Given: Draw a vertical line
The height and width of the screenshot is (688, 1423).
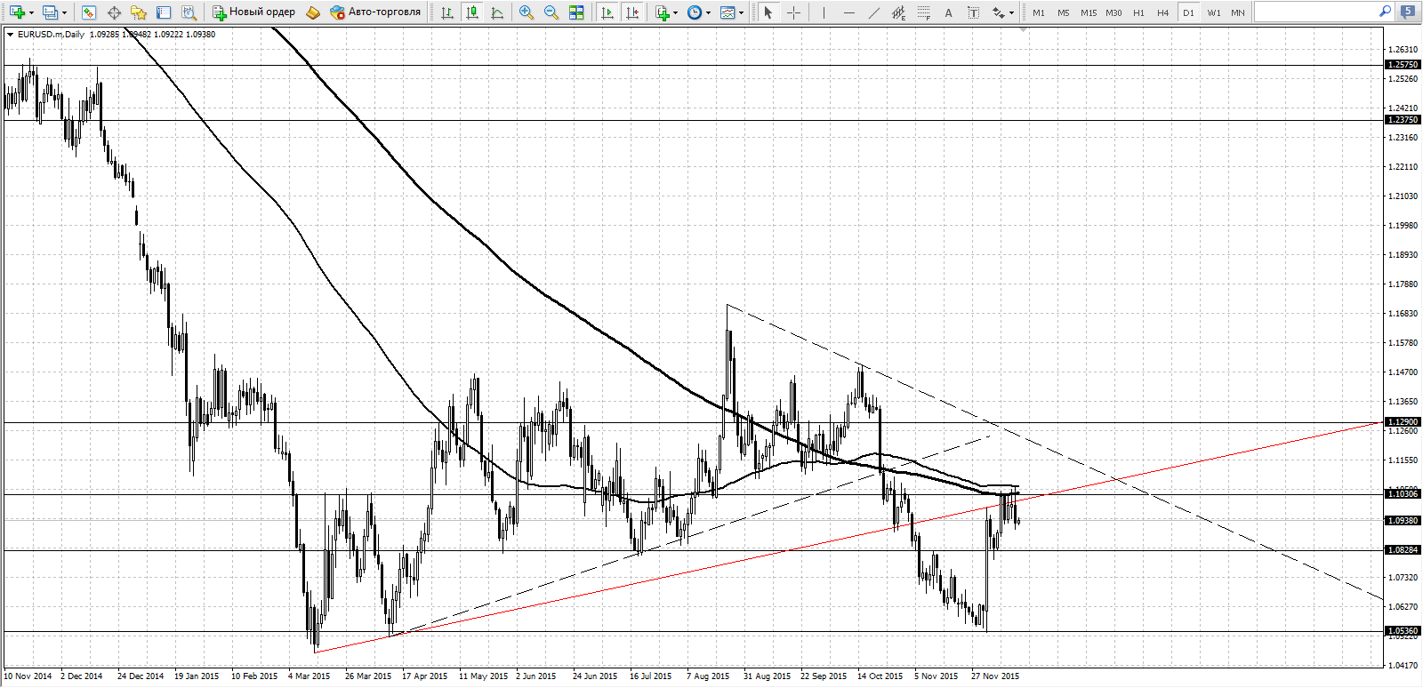Looking at the screenshot, I should 824,12.
